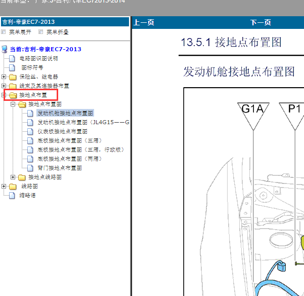Click the page icon for 缩略语
304x296 pixels.
click(12, 196)
